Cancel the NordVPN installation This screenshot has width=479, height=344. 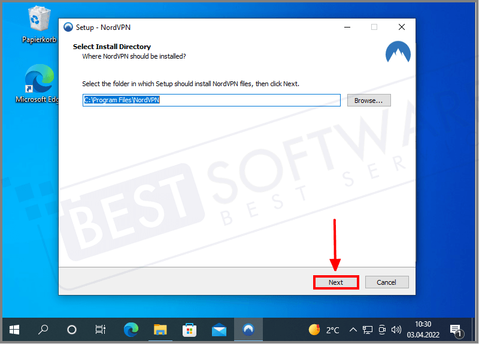386,282
